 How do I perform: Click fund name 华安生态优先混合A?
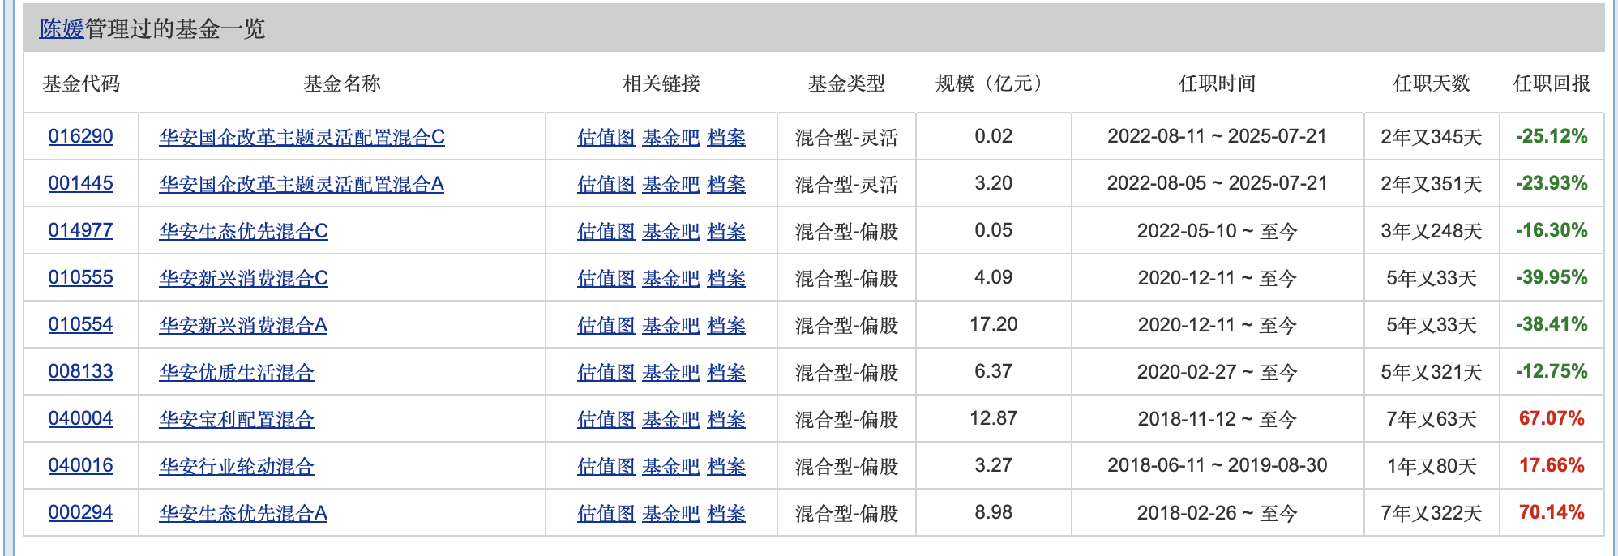click(243, 514)
